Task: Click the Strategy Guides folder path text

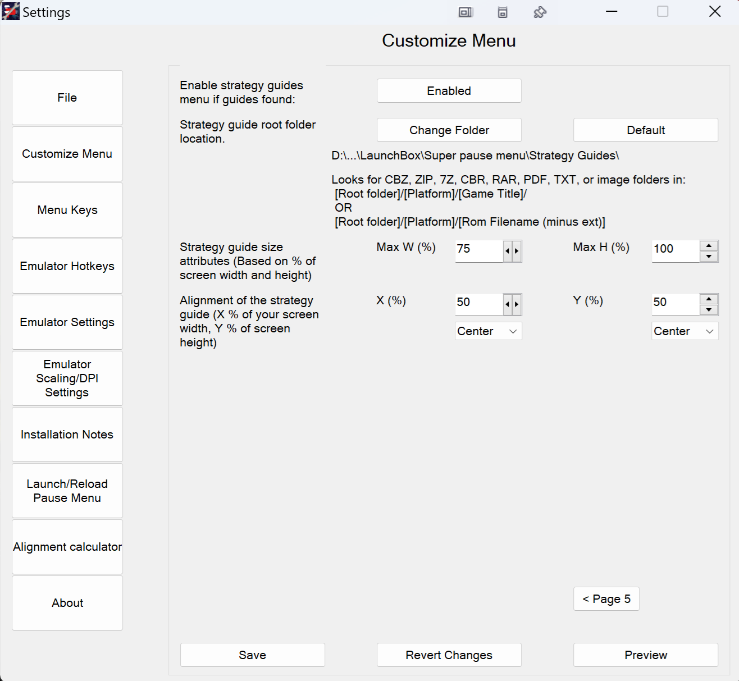Action: click(x=475, y=156)
